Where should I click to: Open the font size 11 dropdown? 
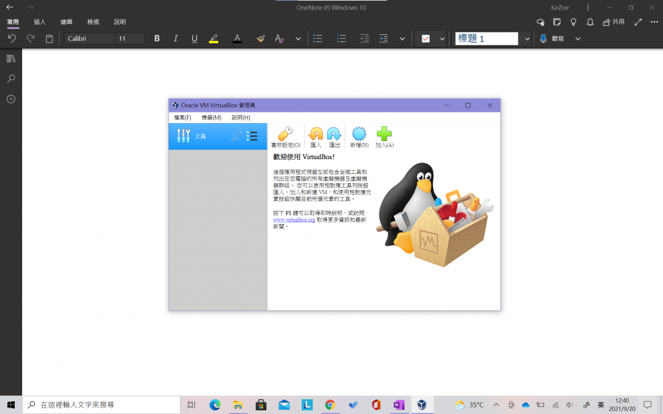tap(129, 38)
